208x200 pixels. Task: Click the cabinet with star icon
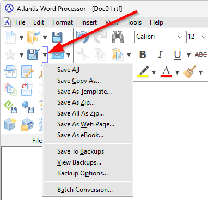10,124
